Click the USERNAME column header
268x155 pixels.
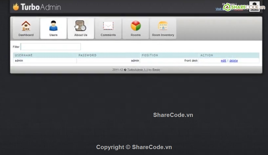tap(45, 55)
